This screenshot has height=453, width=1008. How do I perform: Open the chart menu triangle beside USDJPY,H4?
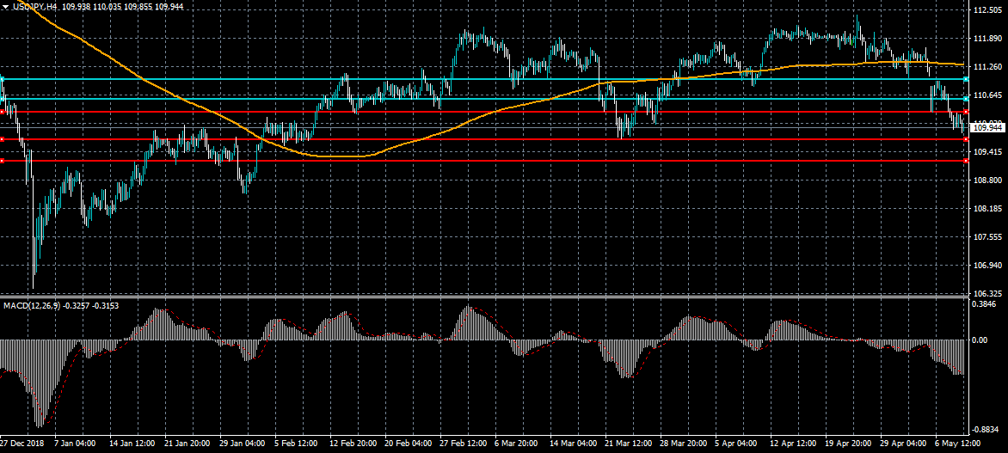click(x=6, y=7)
